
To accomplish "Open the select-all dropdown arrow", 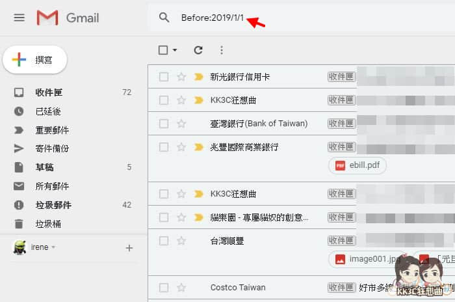I will [175, 50].
